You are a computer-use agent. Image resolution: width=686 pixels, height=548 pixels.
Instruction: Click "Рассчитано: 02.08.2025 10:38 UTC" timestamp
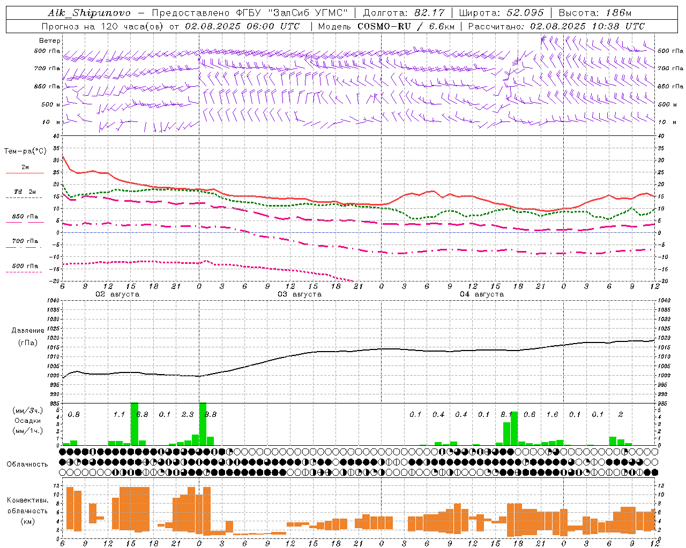pyautogui.click(x=556, y=26)
